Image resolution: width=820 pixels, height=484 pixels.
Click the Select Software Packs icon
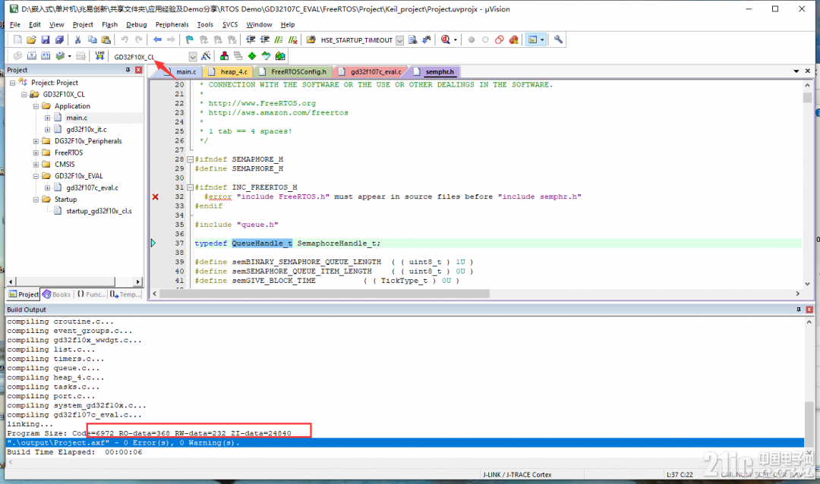(266, 56)
